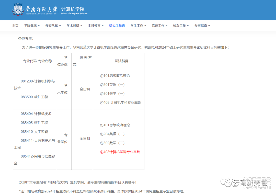
Task: Click the ②204英语（二） subject line
Action: pos(112,134)
